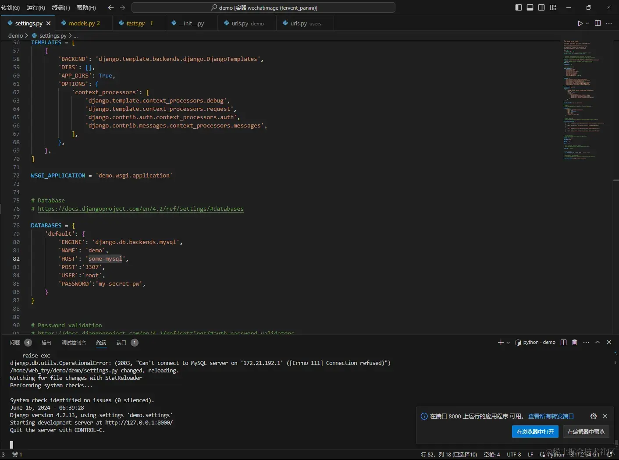This screenshot has width=619, height=460.
Task: Click line number 82 in the gutter
Action: click(x=16, y=259)
